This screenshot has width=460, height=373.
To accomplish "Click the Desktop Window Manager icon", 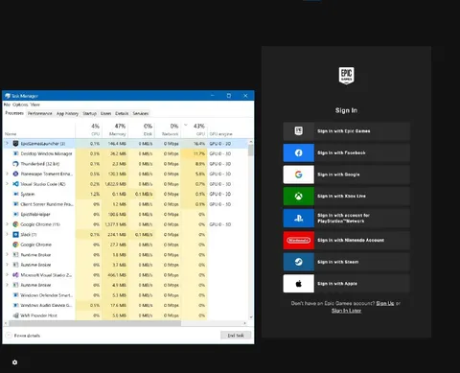I will (x=15, y=153).
